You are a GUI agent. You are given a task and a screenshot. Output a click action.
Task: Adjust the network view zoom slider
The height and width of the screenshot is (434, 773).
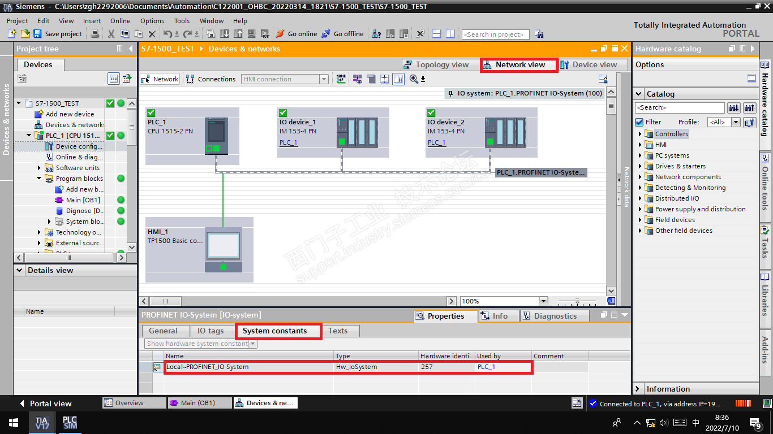pyautogui.click(x=577, y=301)
